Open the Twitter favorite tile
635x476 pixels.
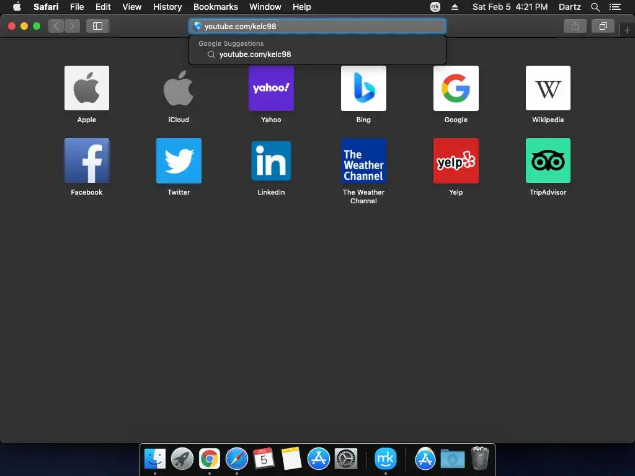click(x=179, y=161)
